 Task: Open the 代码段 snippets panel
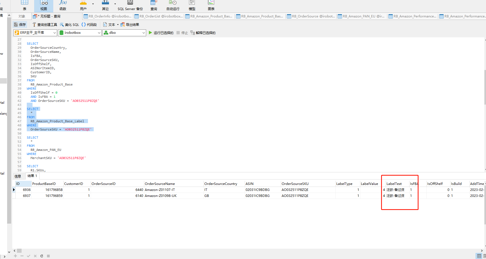[x=89, y=25]
